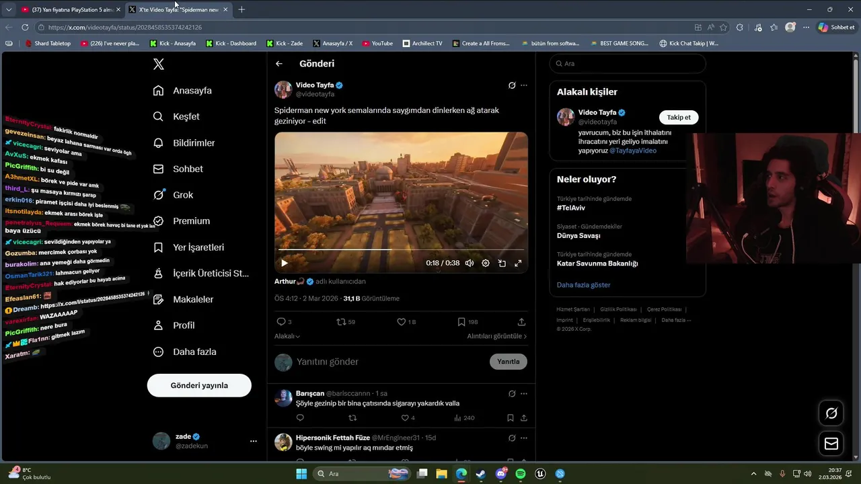Like the main post
861x484 pixels.
tap(406, 322)
